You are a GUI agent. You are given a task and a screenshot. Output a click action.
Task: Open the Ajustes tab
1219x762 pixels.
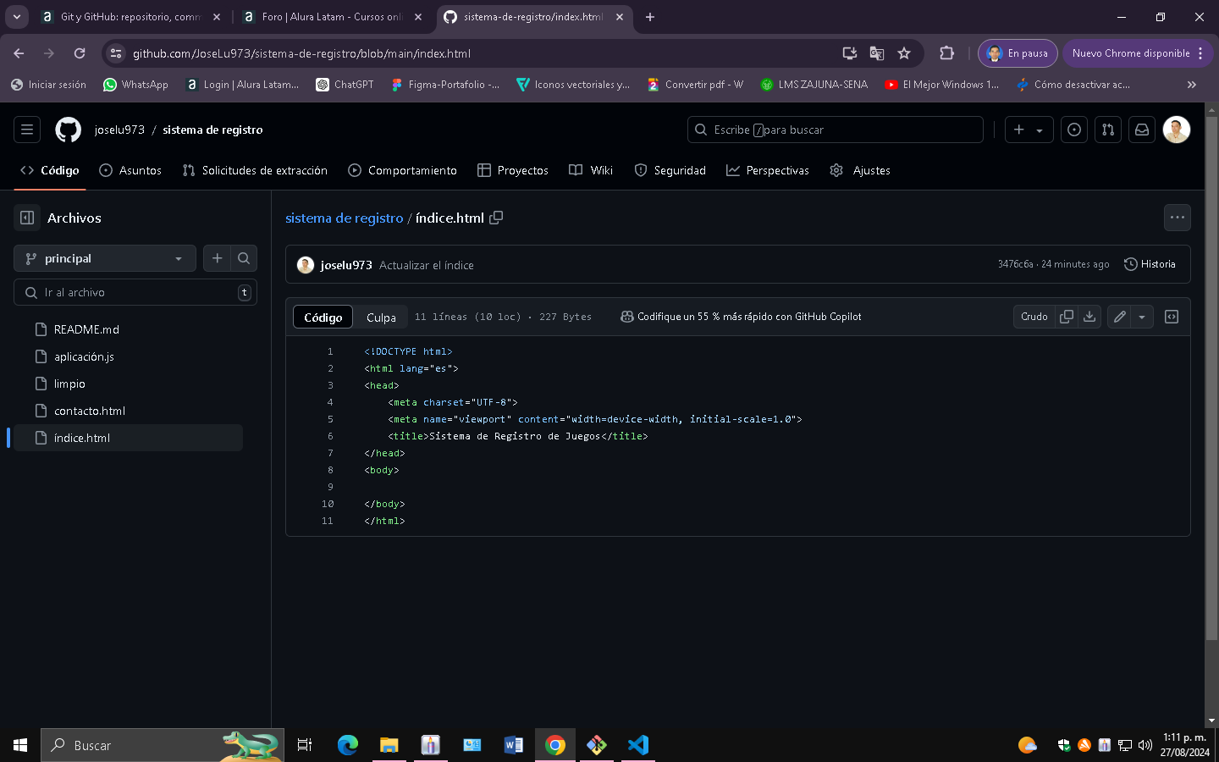pos(860,170)
